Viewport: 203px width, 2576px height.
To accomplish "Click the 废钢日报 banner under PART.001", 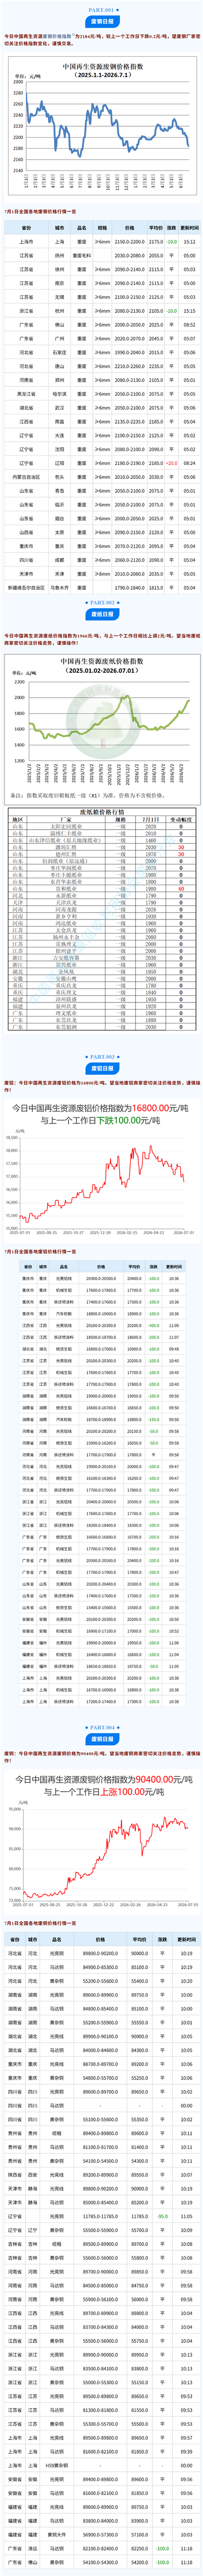I will tap(101, 21).
